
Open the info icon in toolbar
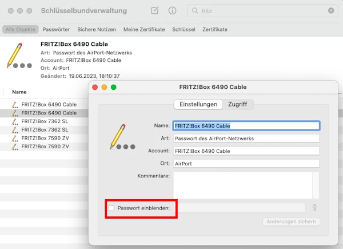click(172, 10)
